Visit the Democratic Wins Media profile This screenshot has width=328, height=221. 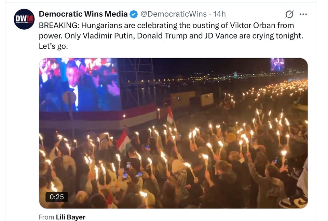(82, 14)
